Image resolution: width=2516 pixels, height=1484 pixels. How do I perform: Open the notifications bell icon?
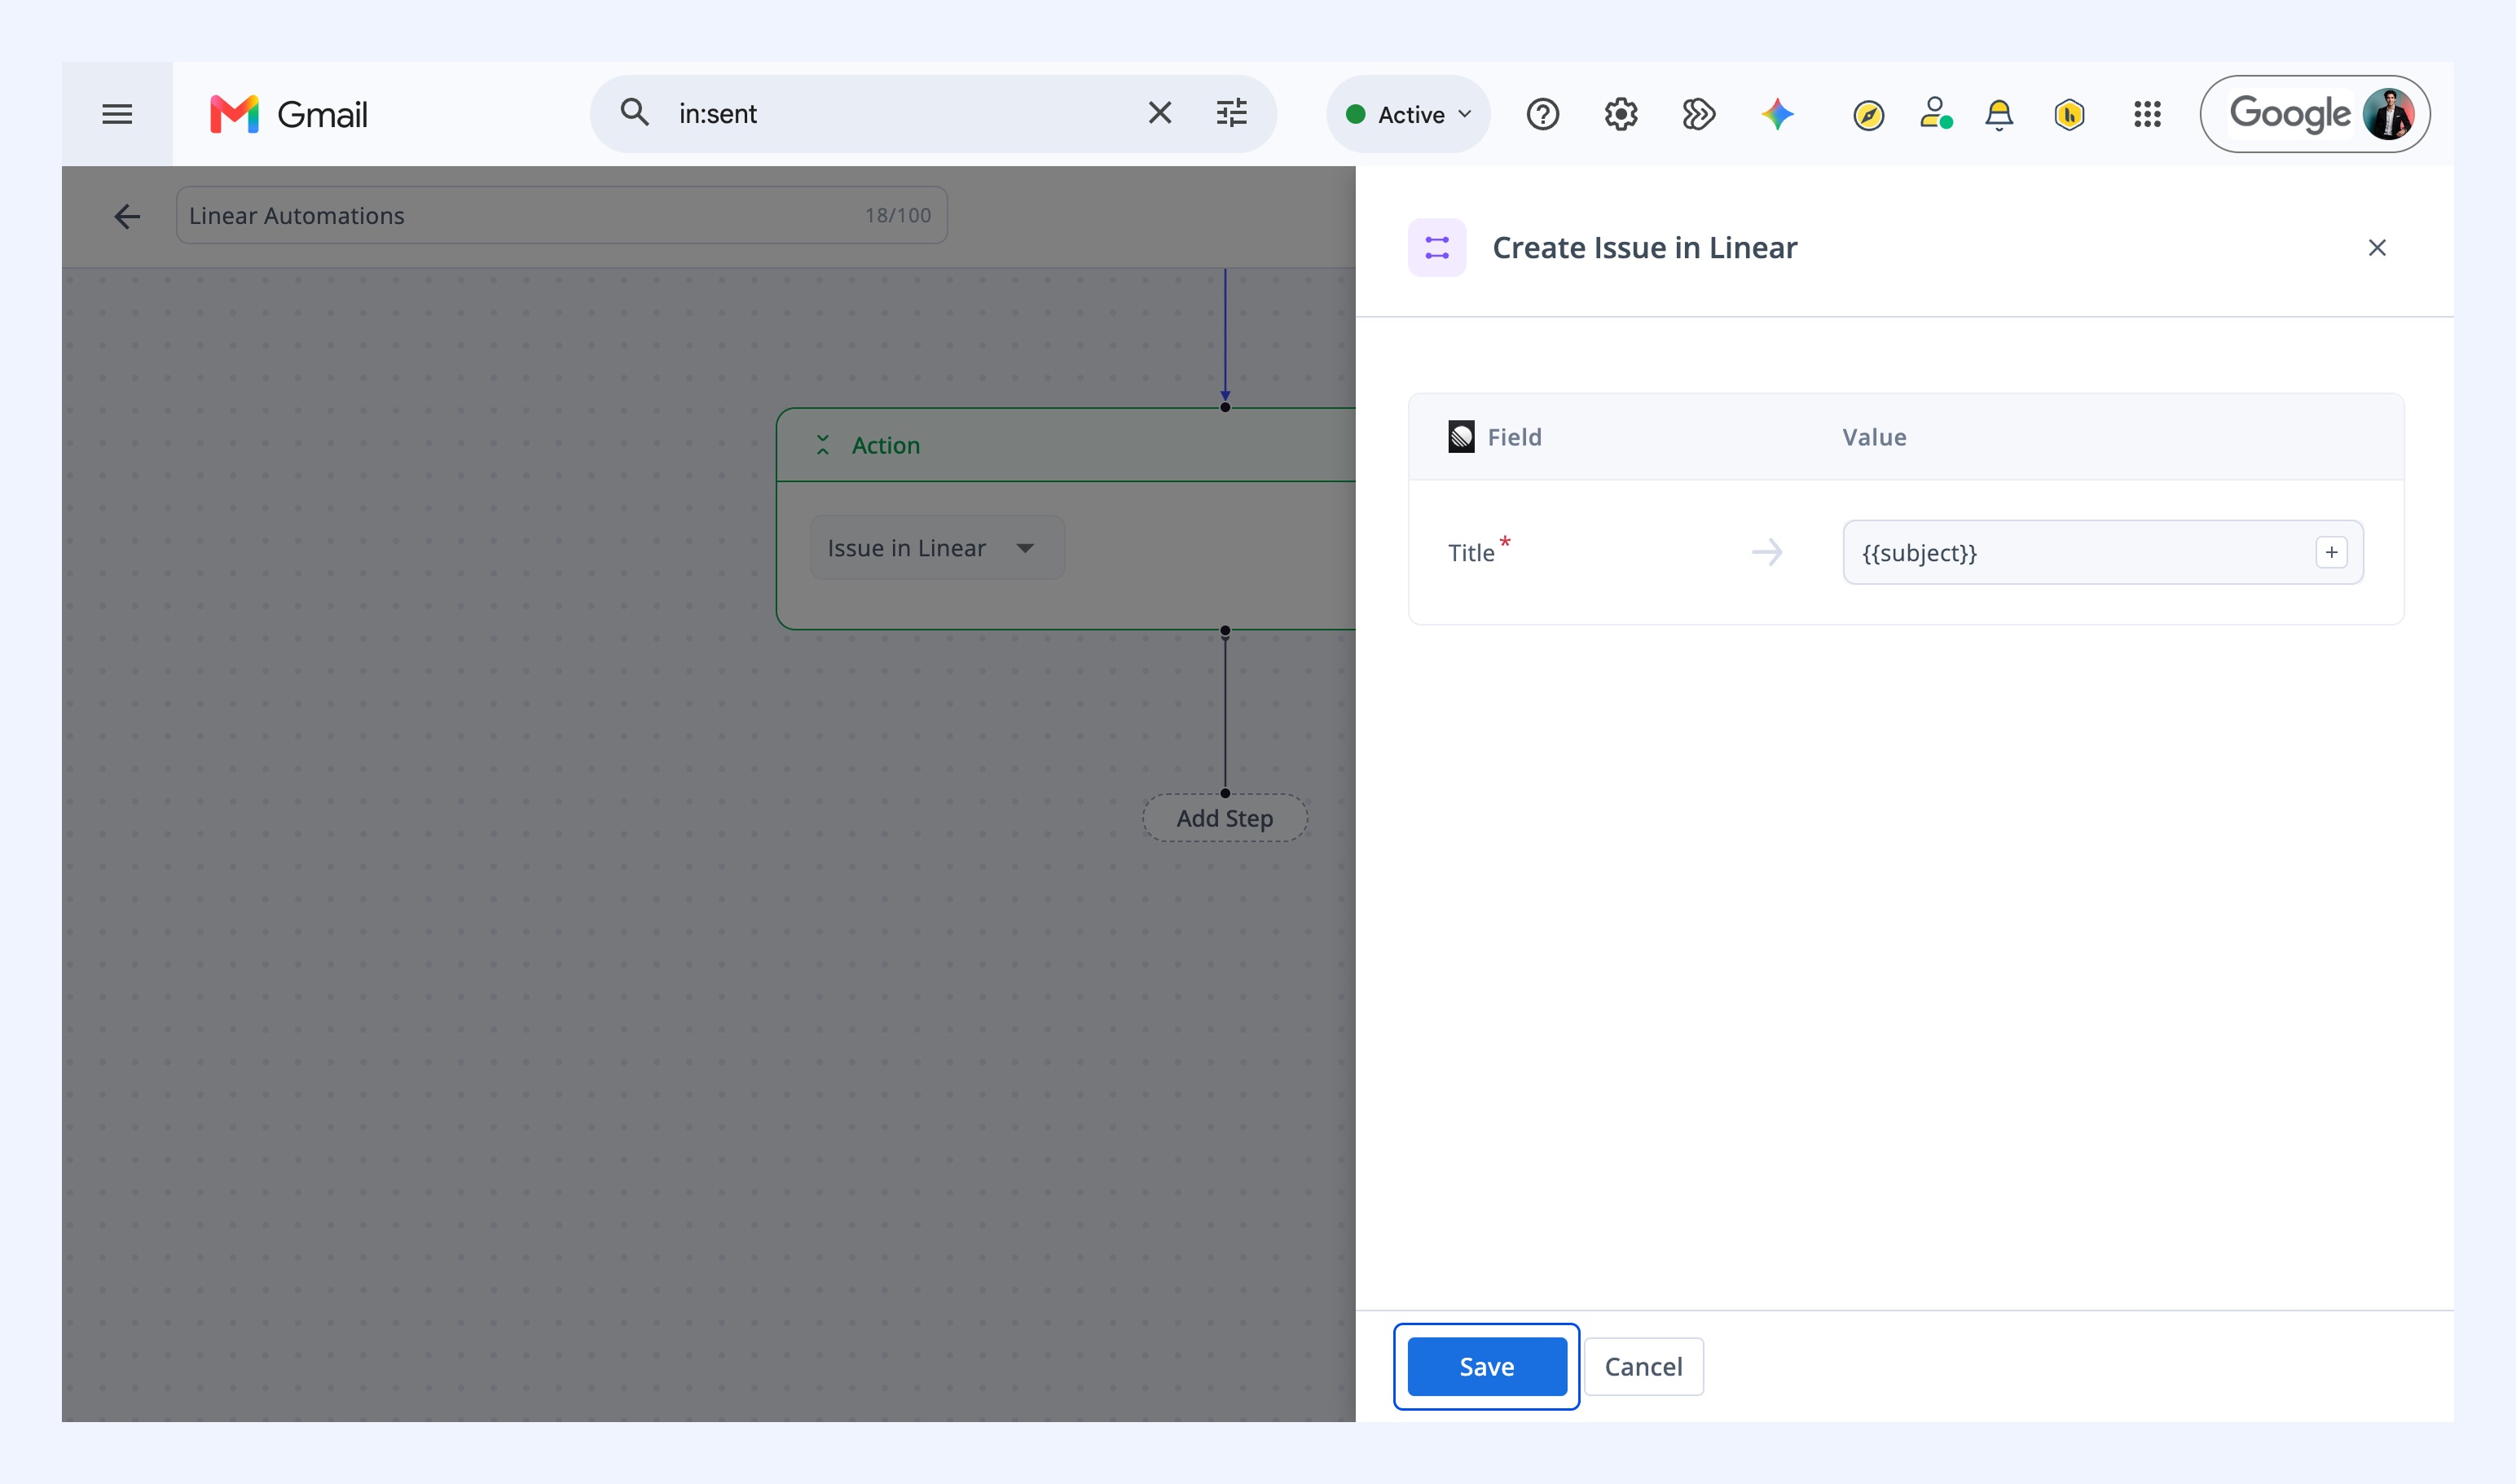click(1999, 114)
